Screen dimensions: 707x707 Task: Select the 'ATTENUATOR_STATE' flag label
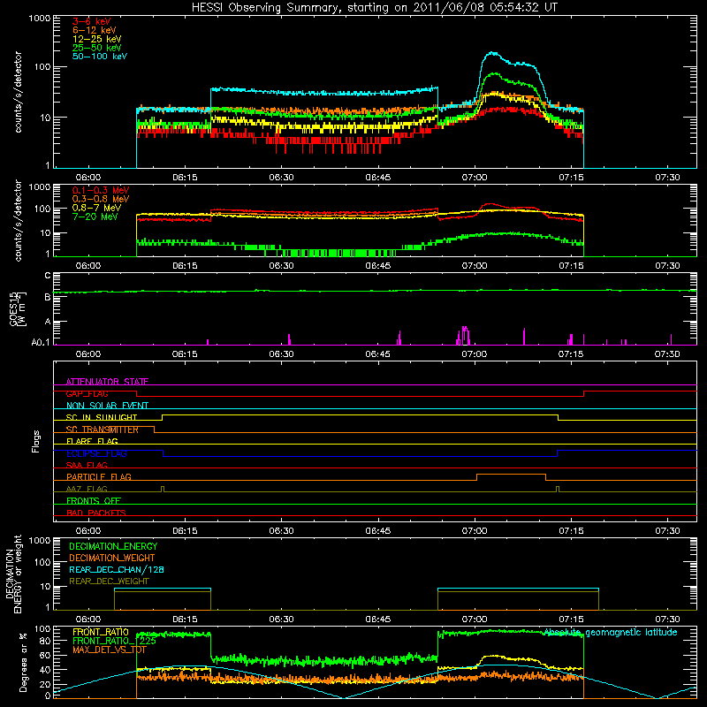pos(107,382)
